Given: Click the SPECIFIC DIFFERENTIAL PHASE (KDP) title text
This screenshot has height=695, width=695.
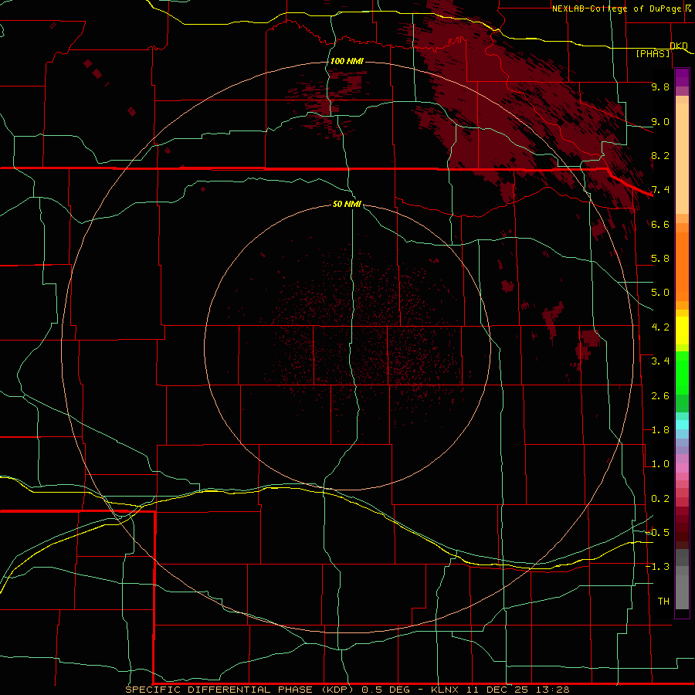Looking at the screenshot, I should pos(241,690).
